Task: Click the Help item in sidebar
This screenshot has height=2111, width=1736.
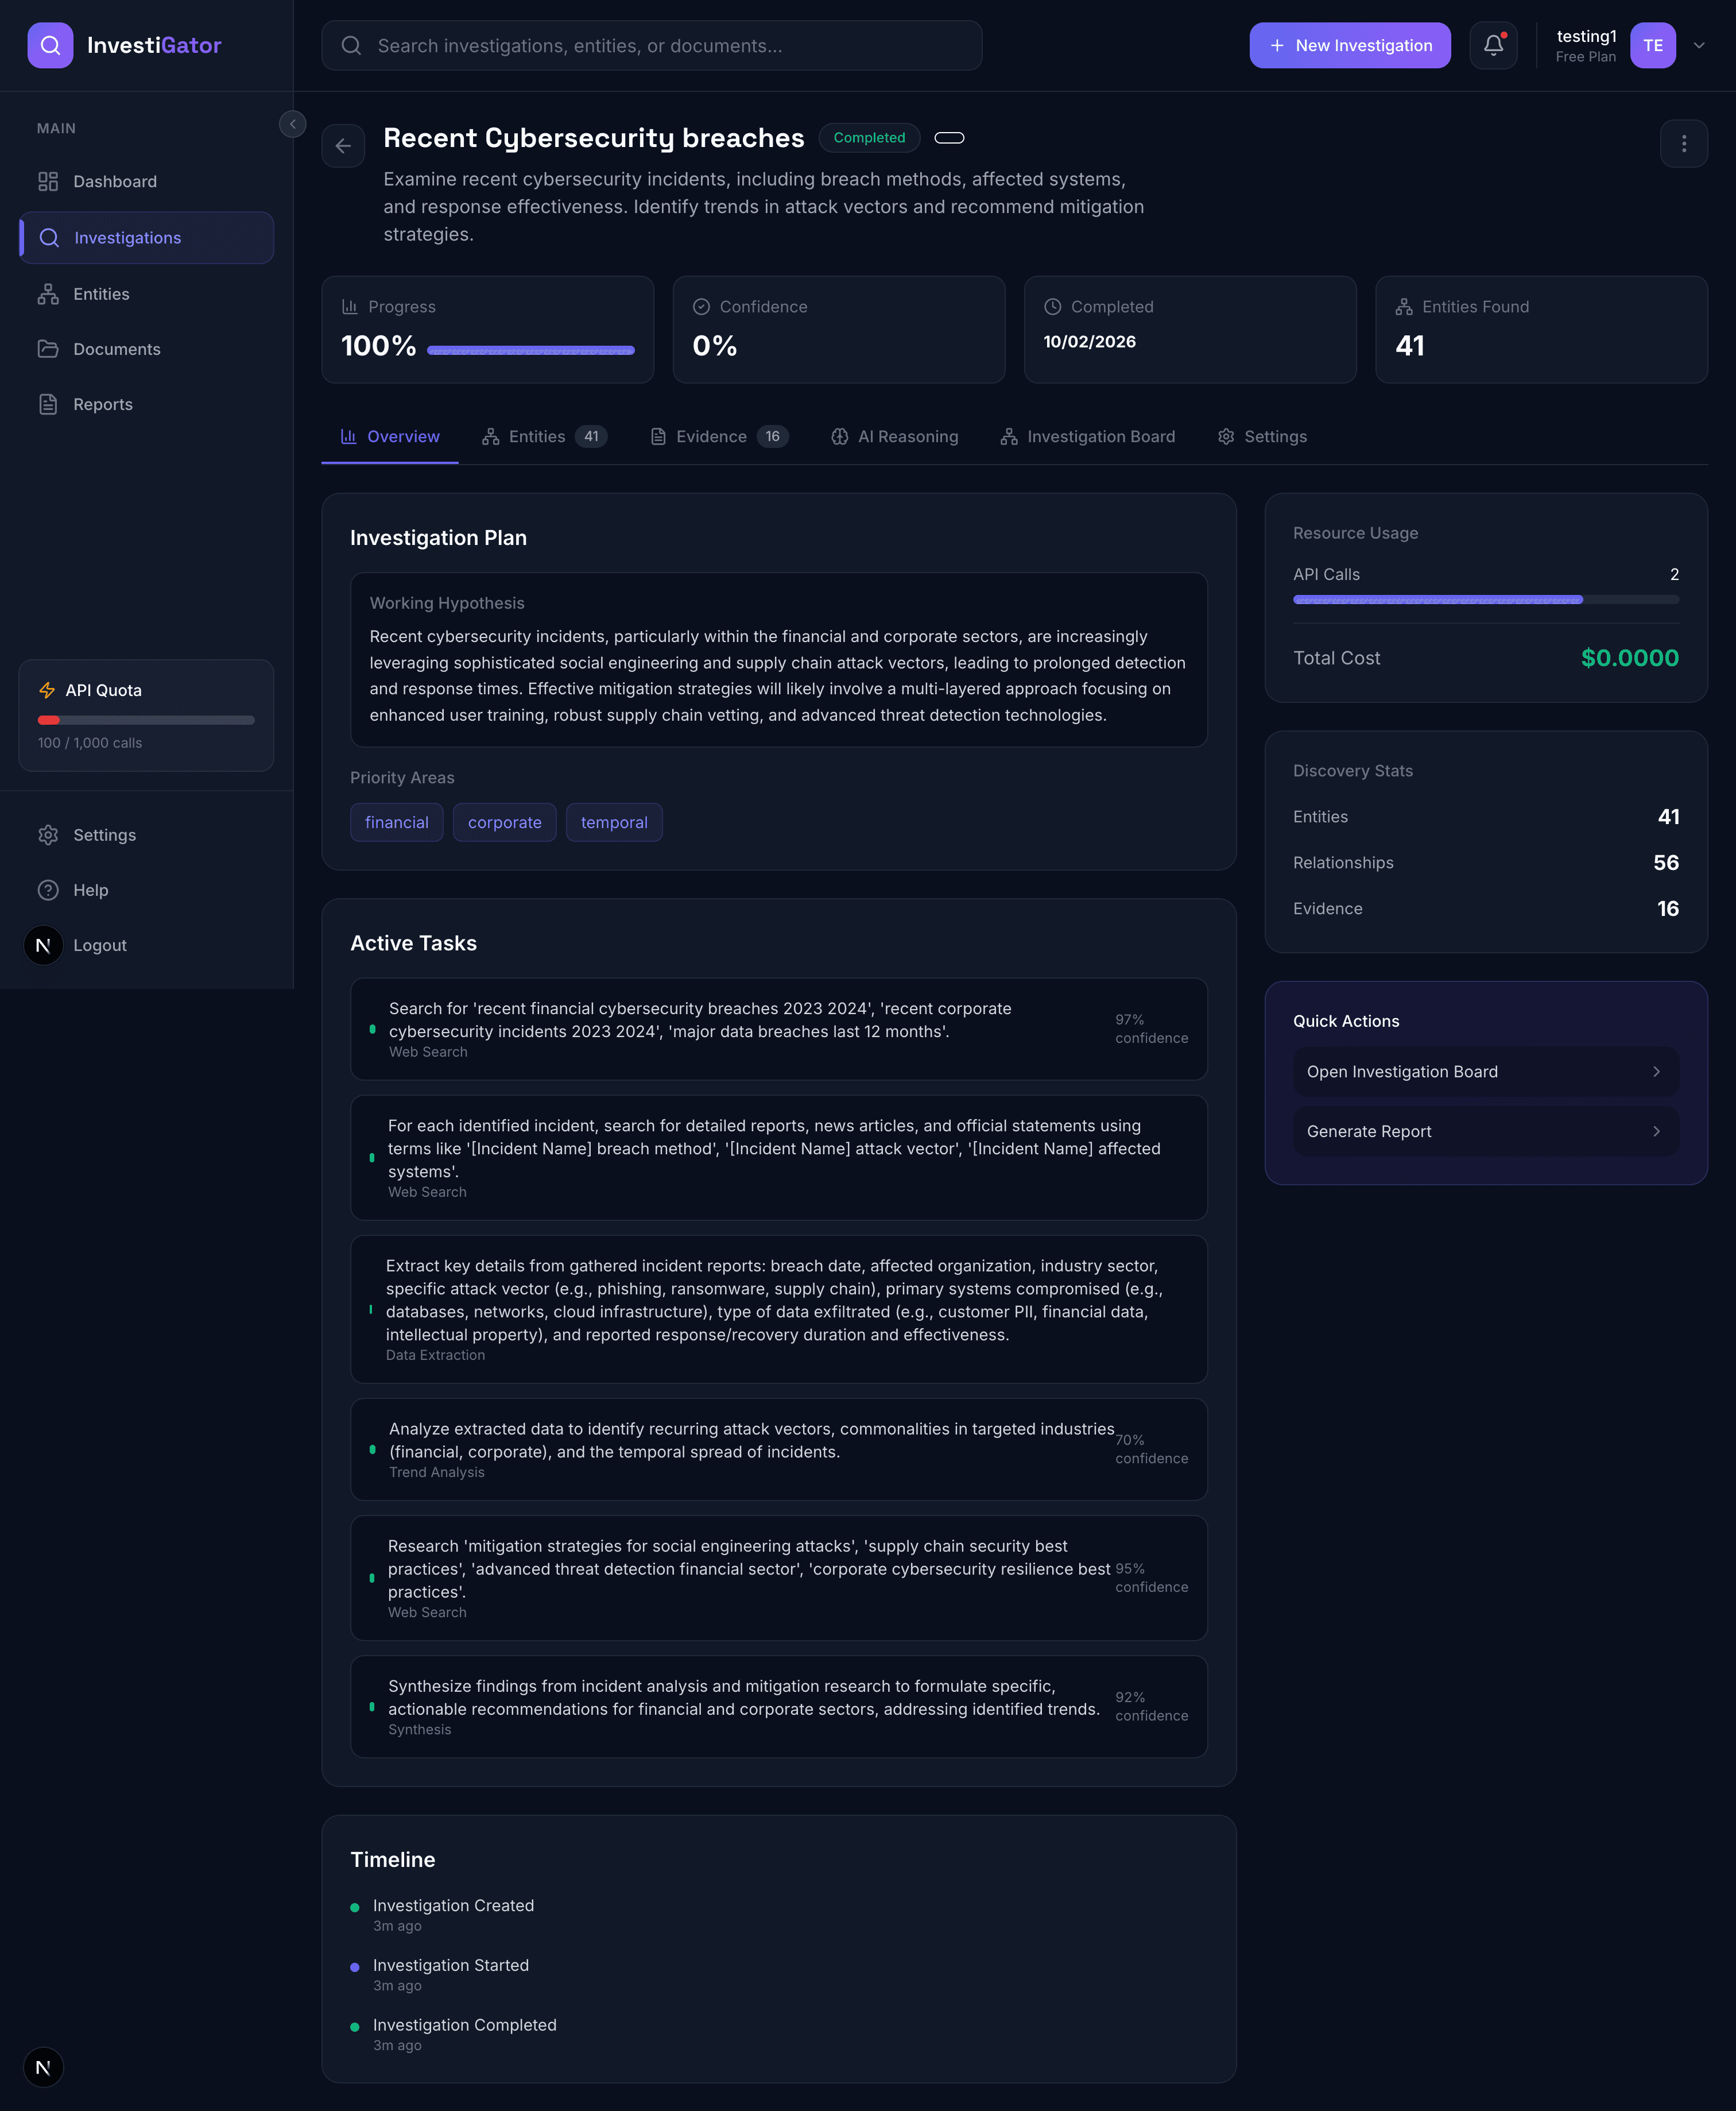Action: (90, 890)
